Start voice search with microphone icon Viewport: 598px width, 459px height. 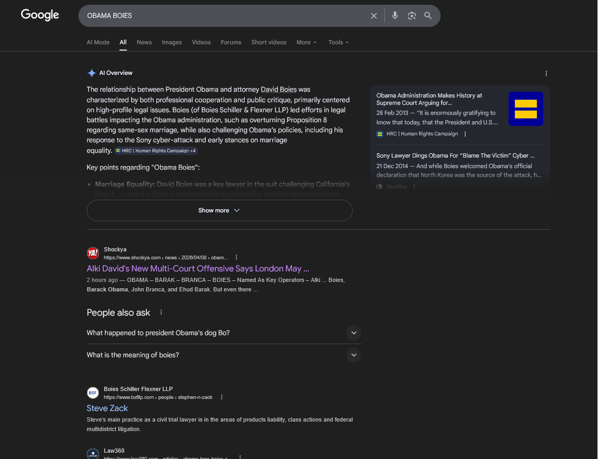point(395,16)
